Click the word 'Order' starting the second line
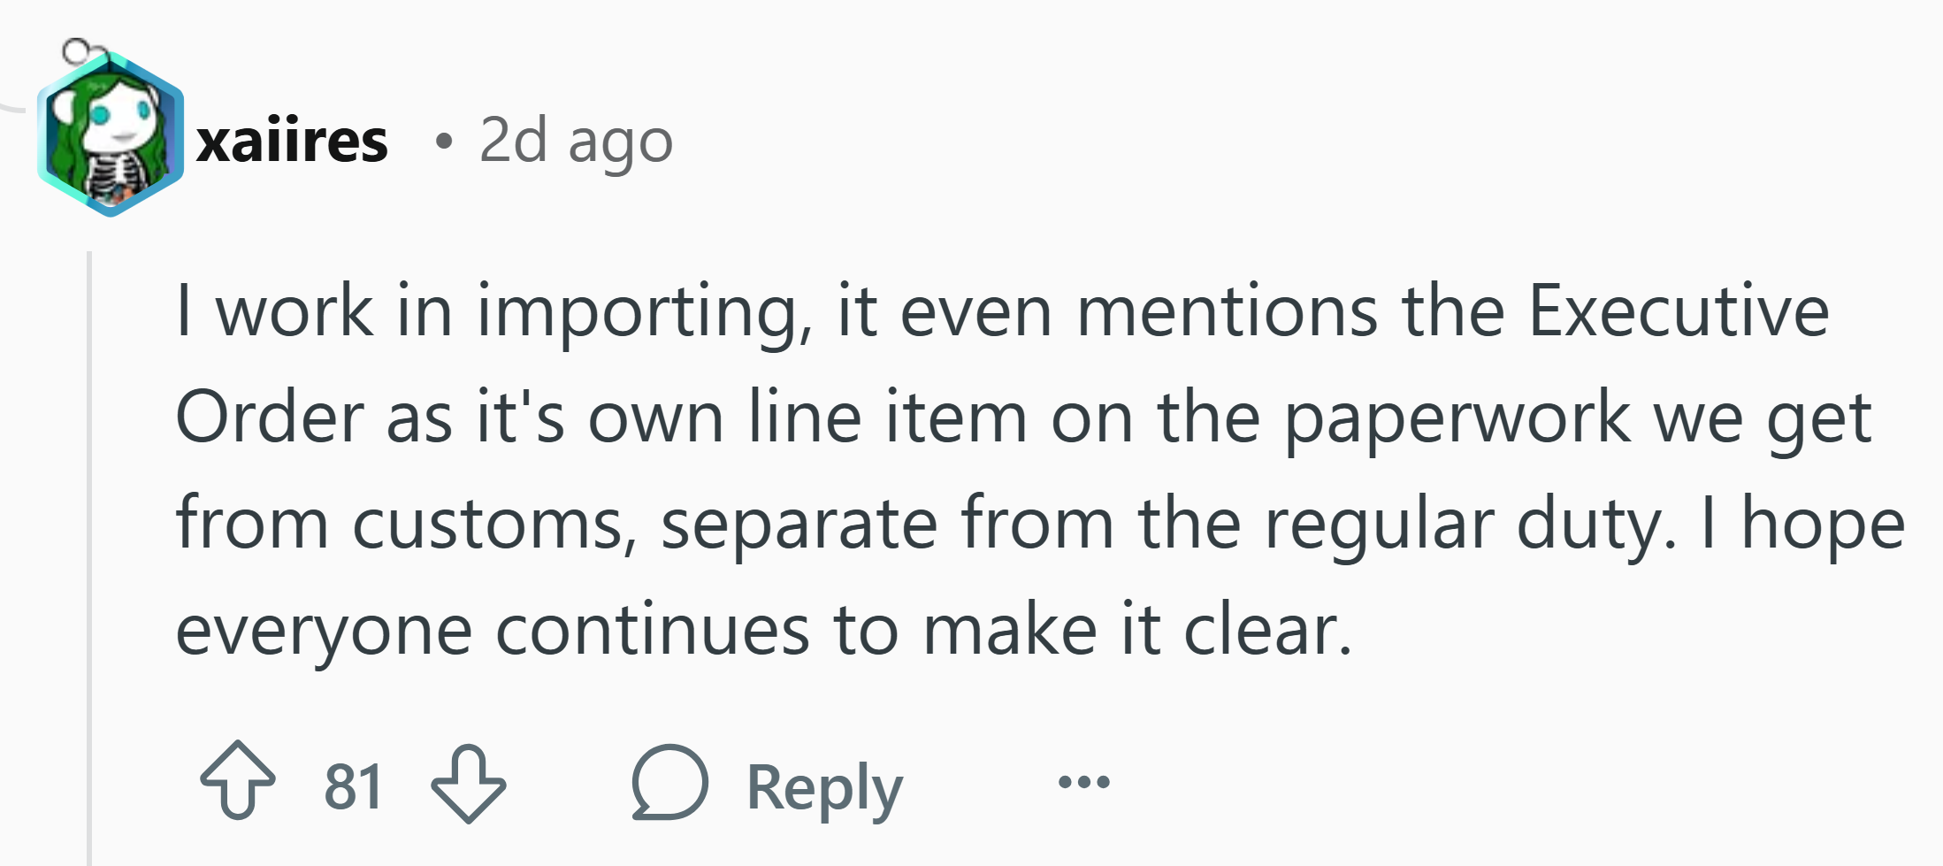This screenshot has height=866, width=1943. click(271, 418)
